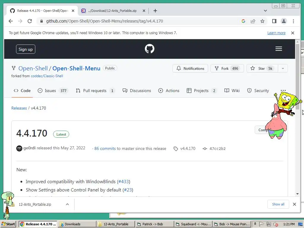This screenshot has height=228, width=304.
Task: Switch to the Discussions tab
Action: (x=137, y=91)
